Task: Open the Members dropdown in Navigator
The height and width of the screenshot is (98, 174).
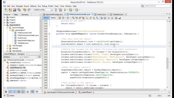Action: coord(13,57)
